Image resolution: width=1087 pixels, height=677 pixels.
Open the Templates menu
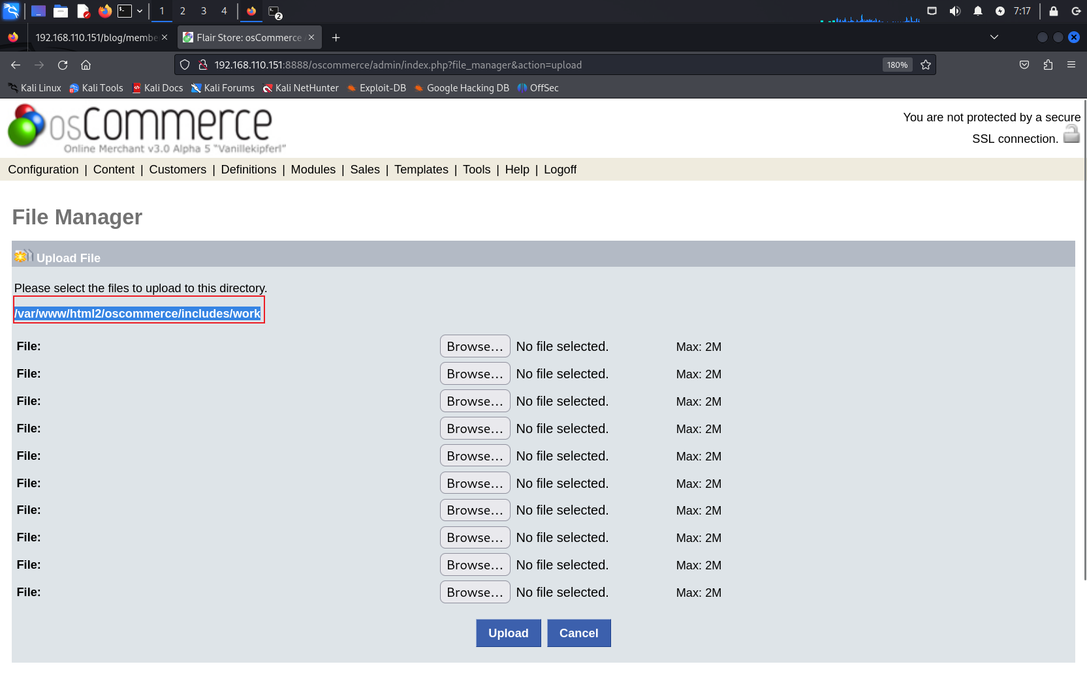[421, 170]
